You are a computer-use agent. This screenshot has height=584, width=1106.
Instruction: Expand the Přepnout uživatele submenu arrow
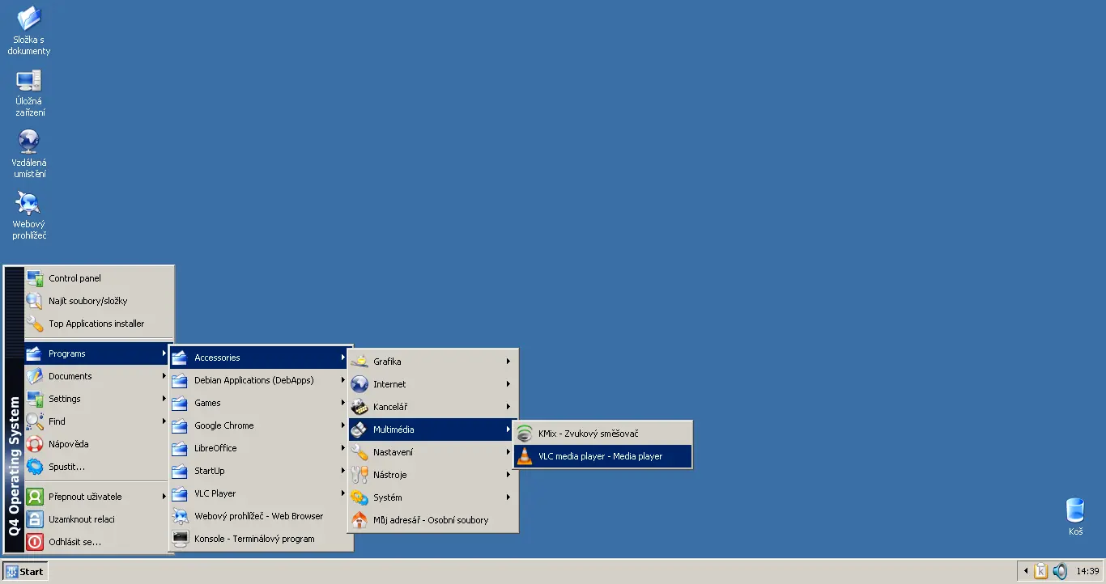(164, 497)
